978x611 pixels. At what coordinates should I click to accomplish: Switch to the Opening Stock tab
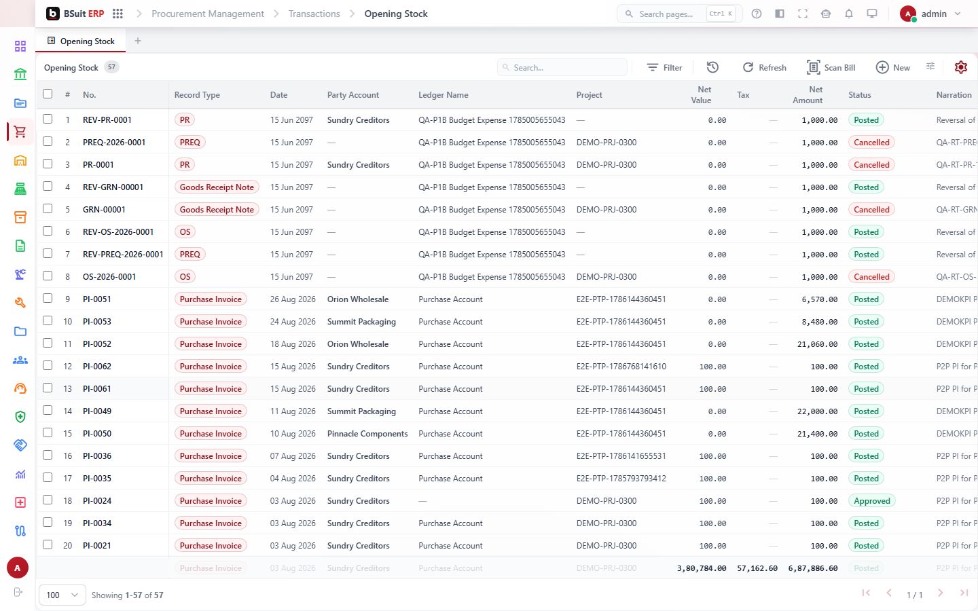pos(81,41)
